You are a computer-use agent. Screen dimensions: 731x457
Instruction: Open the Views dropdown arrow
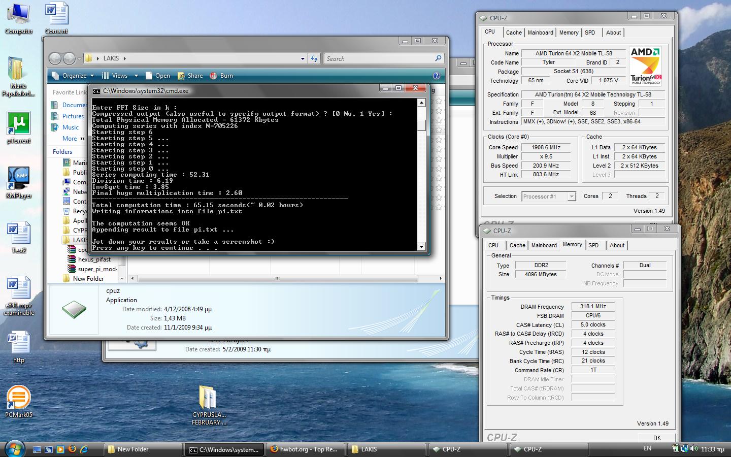[x=136, y=76]
